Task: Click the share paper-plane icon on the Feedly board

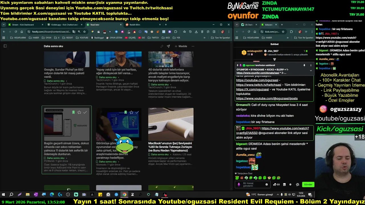Action: point(168,46)
